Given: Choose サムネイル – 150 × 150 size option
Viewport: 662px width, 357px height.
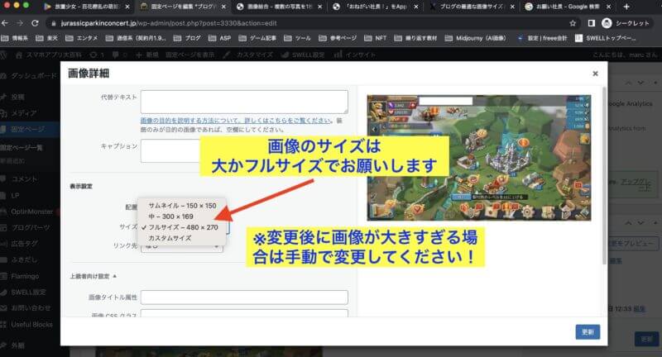Looking at the screenshot, I should [x=182, y=206].
